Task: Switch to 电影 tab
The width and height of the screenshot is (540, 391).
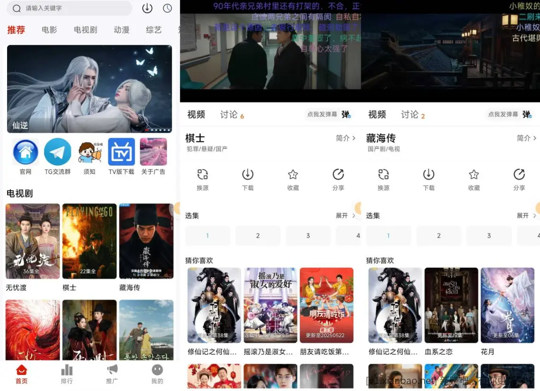Action: click(49, 30)
